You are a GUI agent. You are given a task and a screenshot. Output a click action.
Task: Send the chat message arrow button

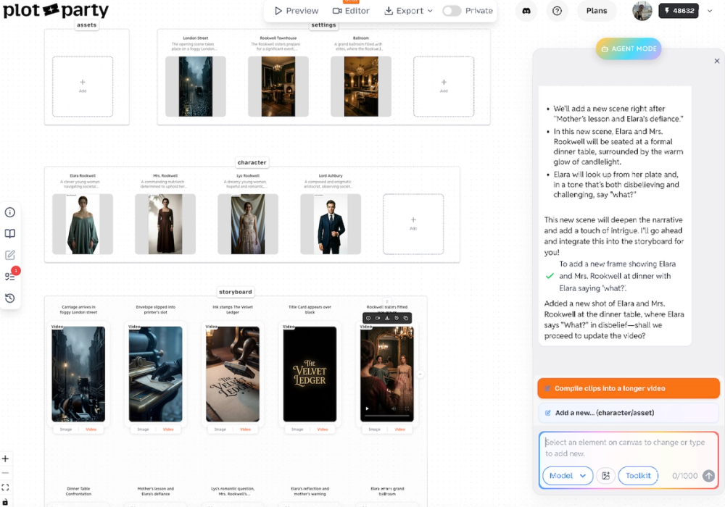click(x=708, y=476)
